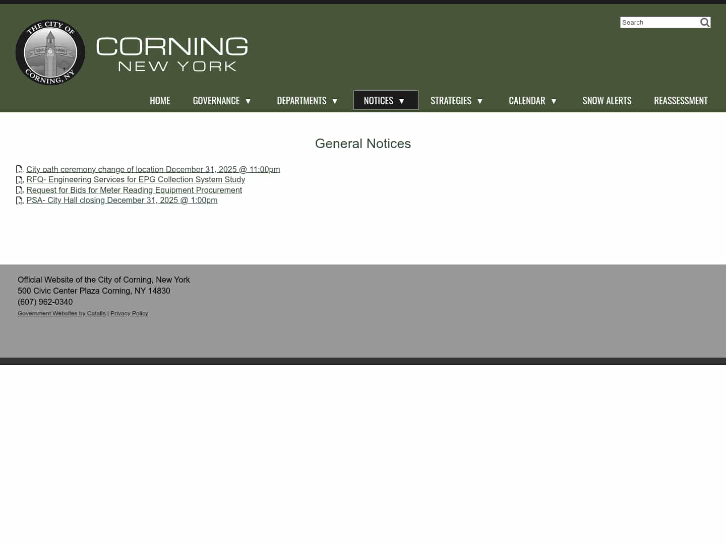Click the search magnifying glass icon
This screenshot has height=544, width=726.
click(704, 22)
